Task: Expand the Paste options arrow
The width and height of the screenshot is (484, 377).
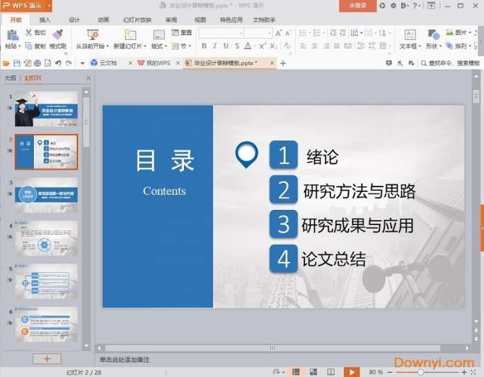Action: (x=19, y=46)
